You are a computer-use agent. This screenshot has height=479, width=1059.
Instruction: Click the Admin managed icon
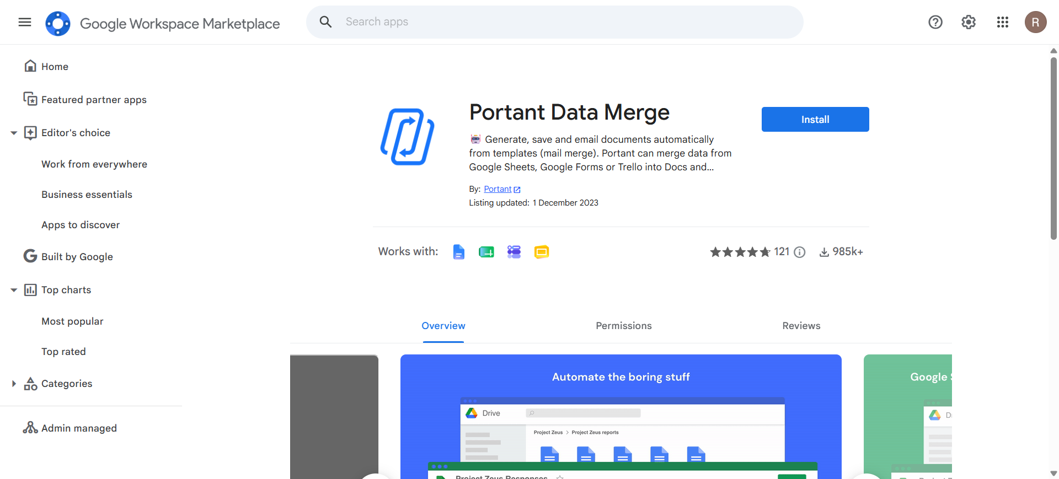point(30,428)
